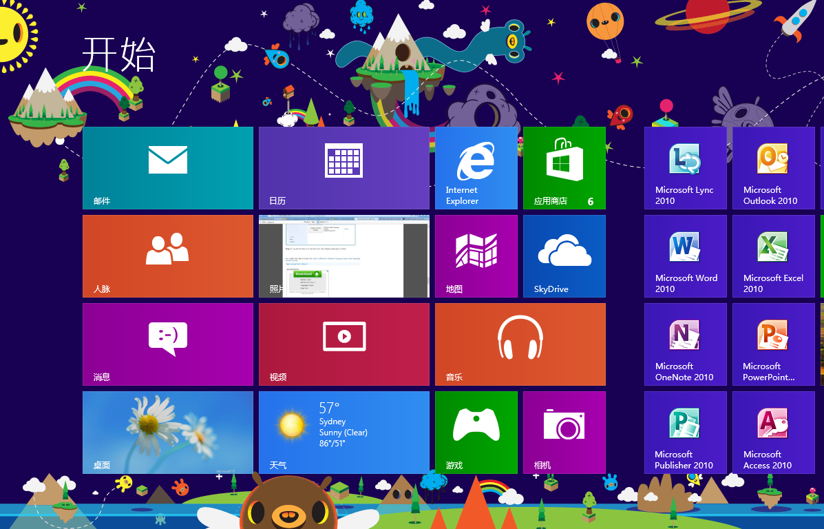The image size is (824, 529).
Task: Launch Microsoft Lync 2010
Action: click(x=685, y=168)
